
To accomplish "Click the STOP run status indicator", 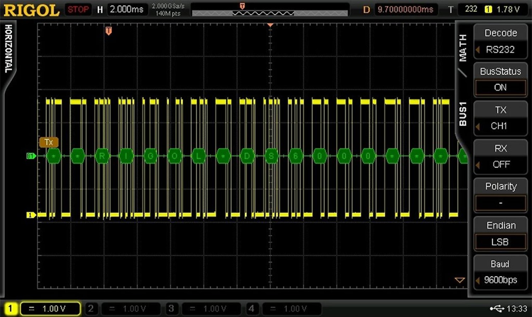I will 78,9.
